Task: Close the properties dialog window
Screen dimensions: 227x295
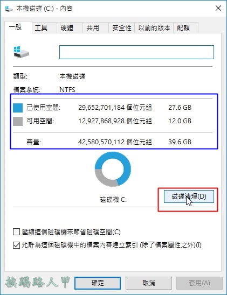Action: click(218, 8)
